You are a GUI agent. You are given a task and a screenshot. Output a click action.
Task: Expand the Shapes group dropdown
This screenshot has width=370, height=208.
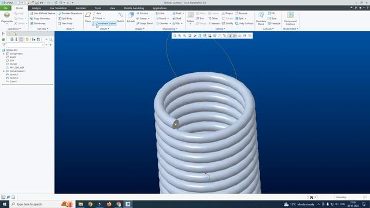click(140, 29)
